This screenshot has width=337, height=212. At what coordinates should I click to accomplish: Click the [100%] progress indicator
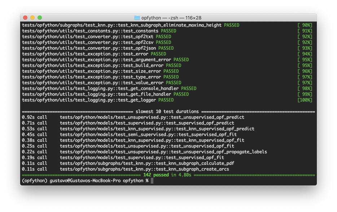(305, 100)
